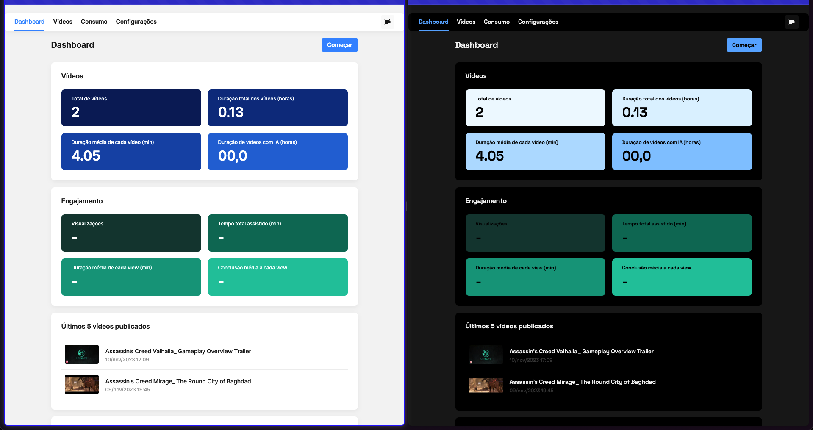Switch to the Consumo tab in light mode
813x430 pixels.
click(x=94, y=22)
